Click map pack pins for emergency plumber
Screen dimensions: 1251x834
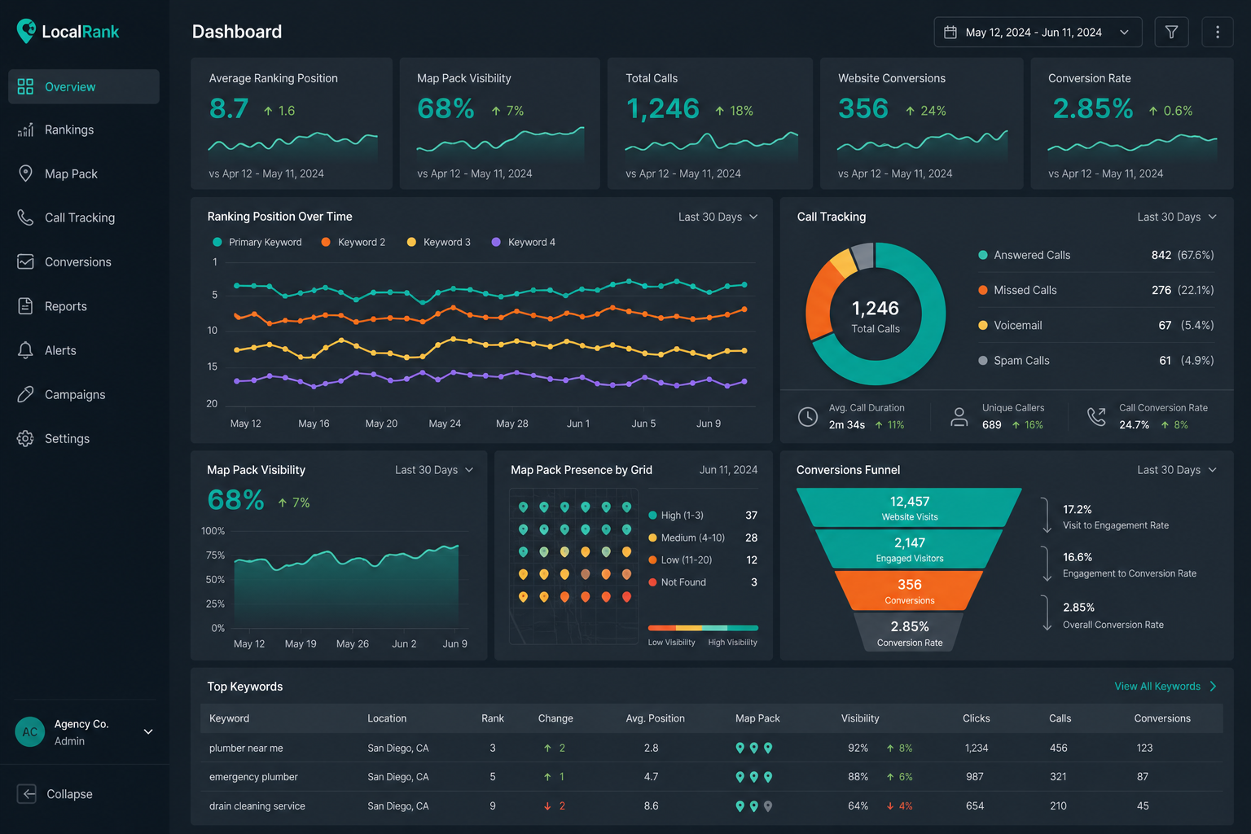[754, 777]
